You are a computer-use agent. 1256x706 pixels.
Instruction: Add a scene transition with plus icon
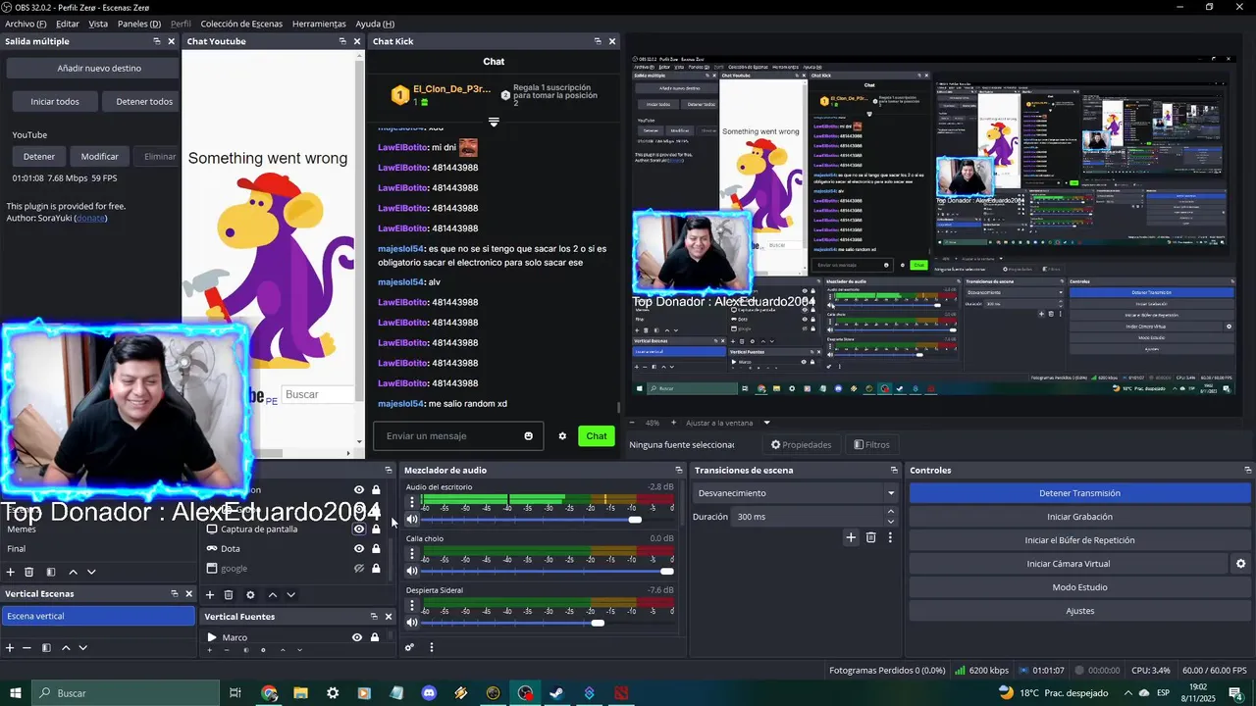[851, 537]
